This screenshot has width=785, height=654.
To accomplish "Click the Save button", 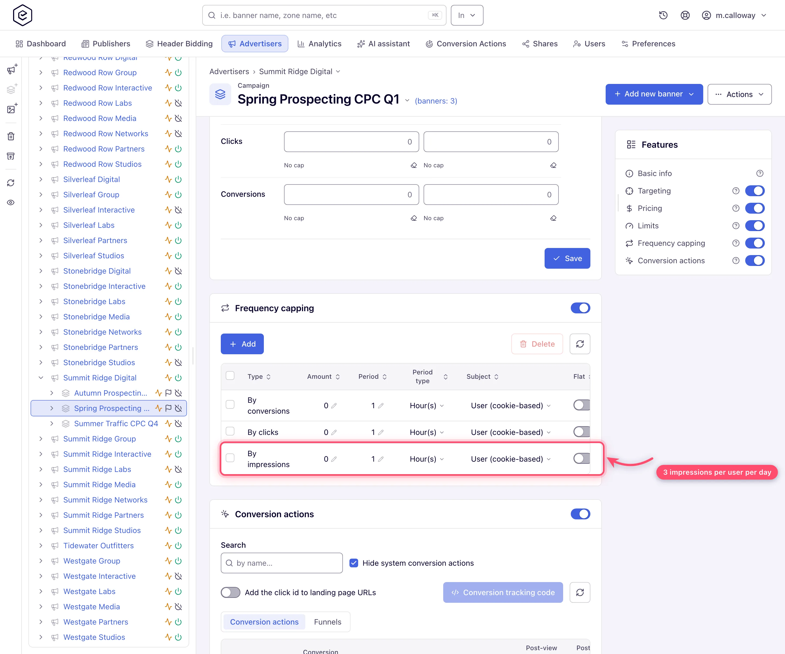I will 567,258.
